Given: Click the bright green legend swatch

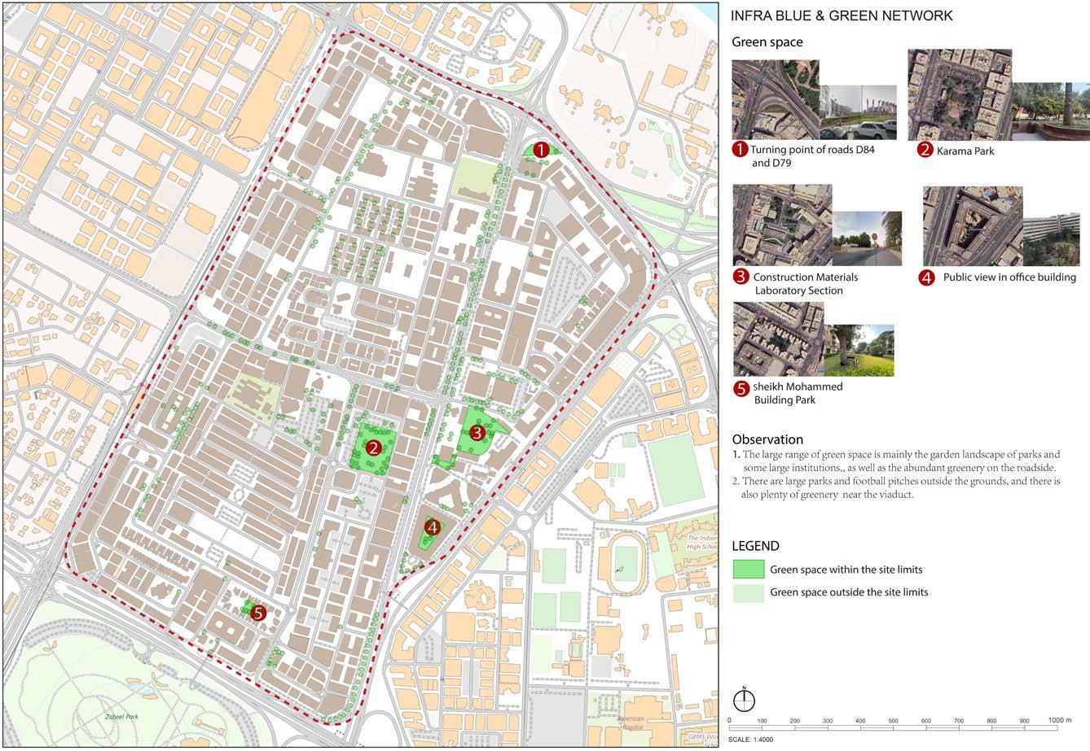Looking at the screenshot, I should [x=748, y=570].
